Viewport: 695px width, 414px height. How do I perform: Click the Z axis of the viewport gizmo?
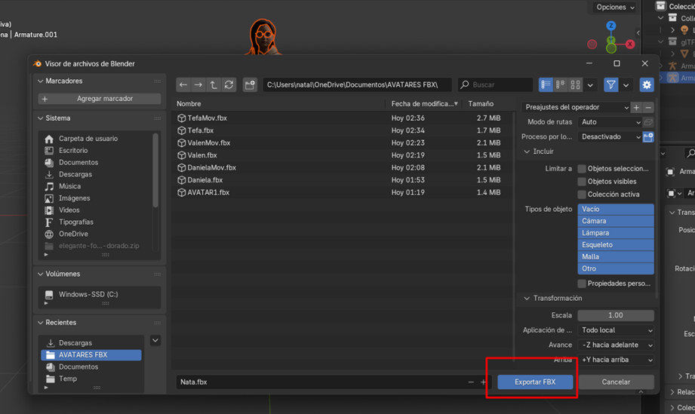click(611, 26)
